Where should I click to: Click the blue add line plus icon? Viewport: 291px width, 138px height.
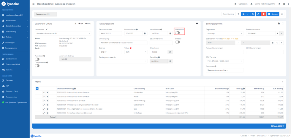(37, 88)
